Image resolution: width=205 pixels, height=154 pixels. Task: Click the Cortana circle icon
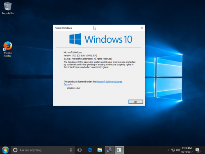[15, 150]
